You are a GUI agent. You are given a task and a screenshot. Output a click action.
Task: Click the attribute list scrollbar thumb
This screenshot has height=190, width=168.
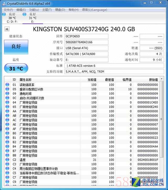[161, 119]
